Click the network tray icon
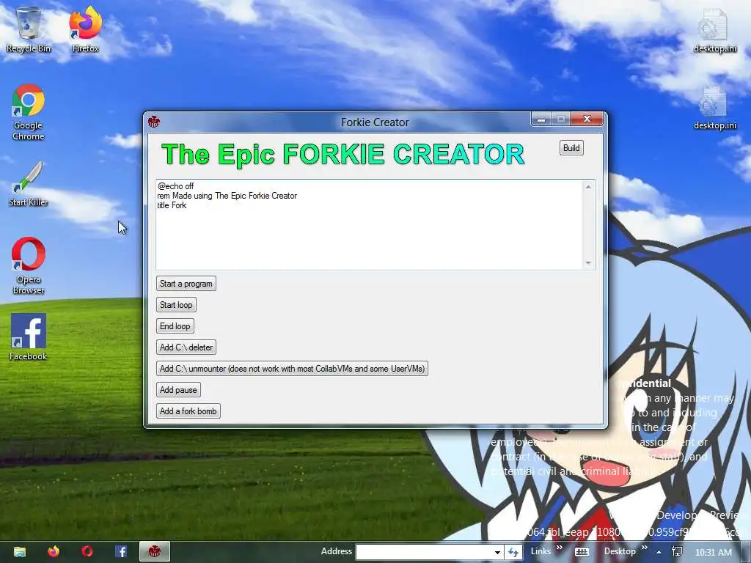Viewport: 751px width, 563px height. [677, 552]
